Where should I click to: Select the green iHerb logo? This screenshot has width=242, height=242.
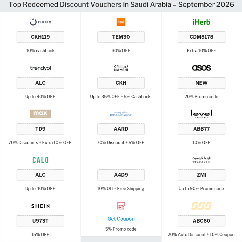(x=202, y=22)
